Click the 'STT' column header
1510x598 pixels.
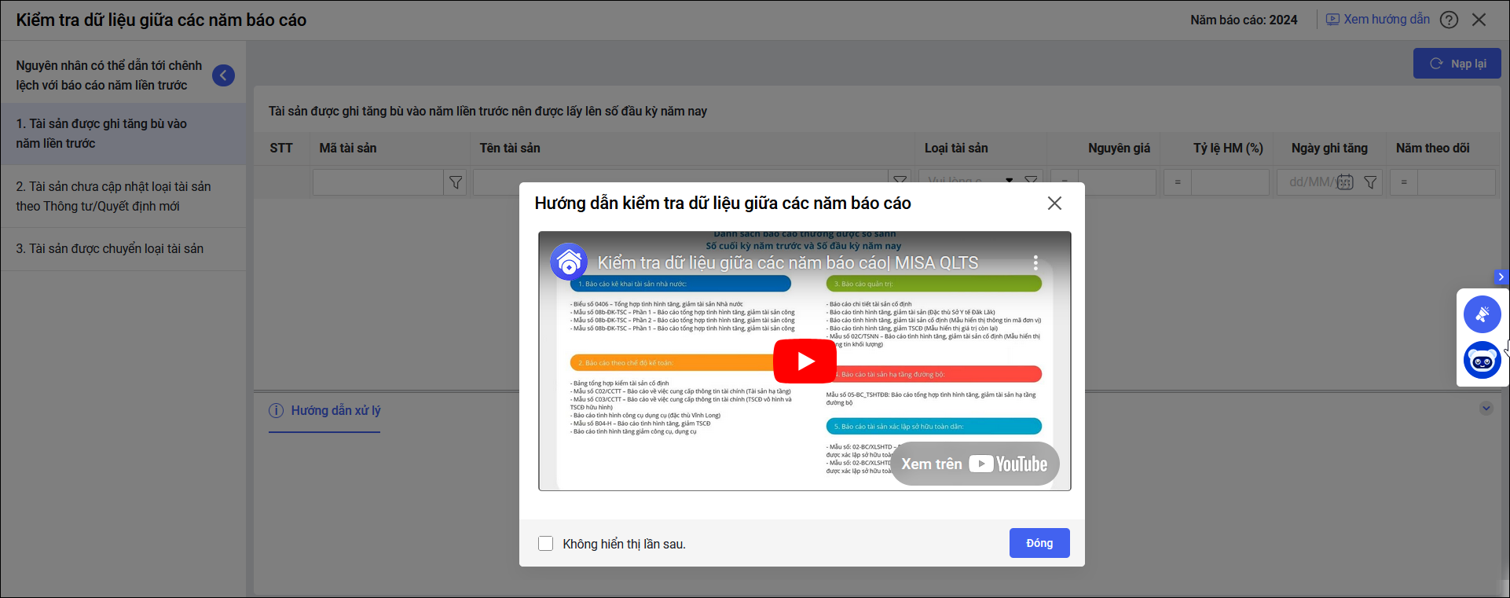point(281,149)
